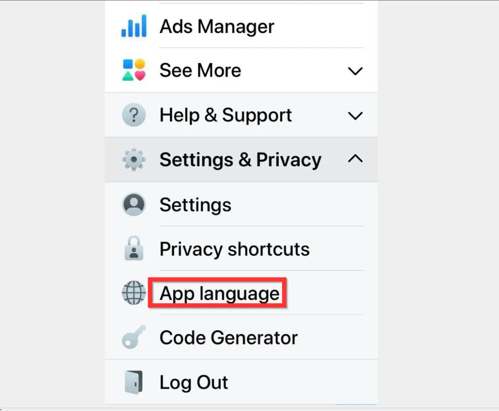Open Privacy shortcuts
The height and width of the screenshot is (411, 499).
click(x=234, y=249)
